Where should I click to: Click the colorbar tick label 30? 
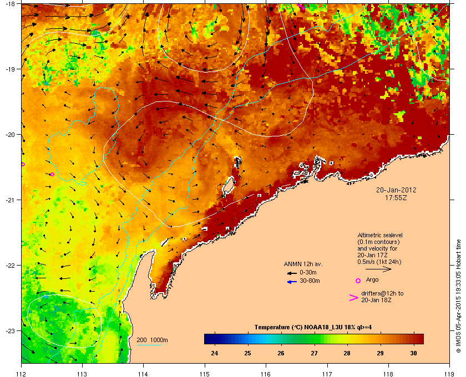coord(413,353)
